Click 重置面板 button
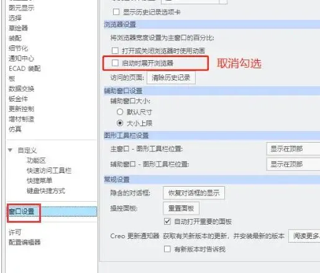Viewport: 320px width, 273px height. coord(181,208)
